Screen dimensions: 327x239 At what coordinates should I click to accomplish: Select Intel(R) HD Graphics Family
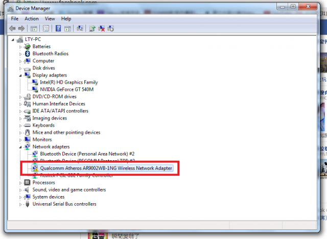(x=69, y=82)
